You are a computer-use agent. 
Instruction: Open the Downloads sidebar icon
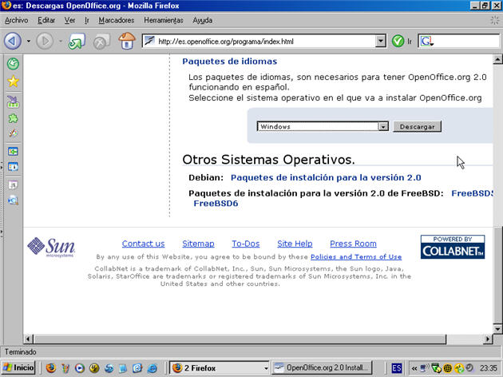click(13, 101)
